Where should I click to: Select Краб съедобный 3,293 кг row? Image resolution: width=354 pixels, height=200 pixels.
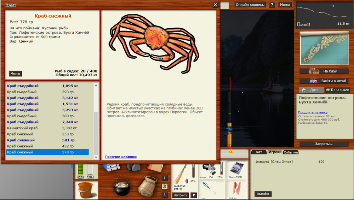47,110
